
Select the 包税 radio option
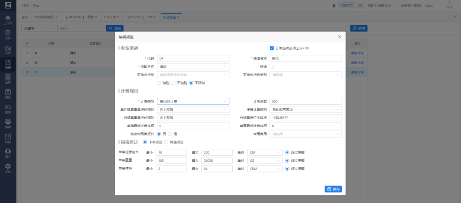[159, 83]
